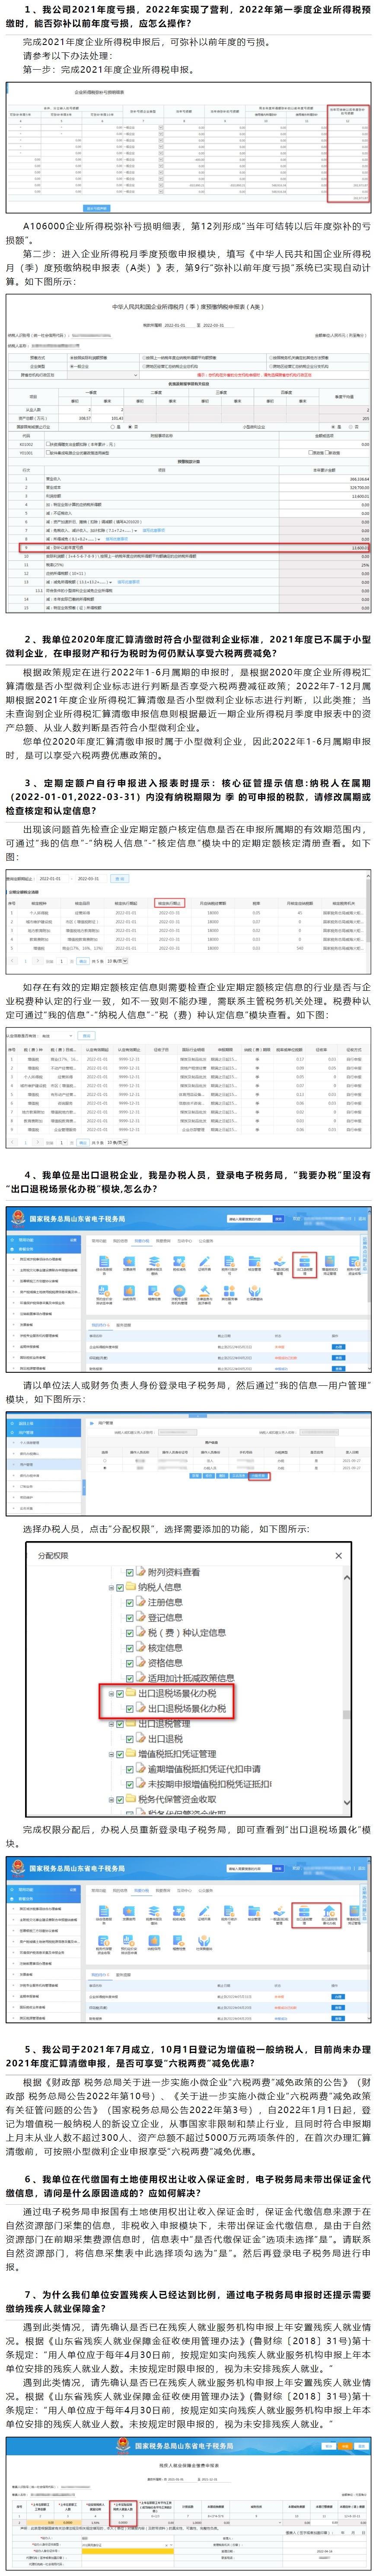The height and width of the screenshot is (2576, 376).
Task: Collapse the 税务代保管资金收取 tree node
Action: coord(110,1799)
